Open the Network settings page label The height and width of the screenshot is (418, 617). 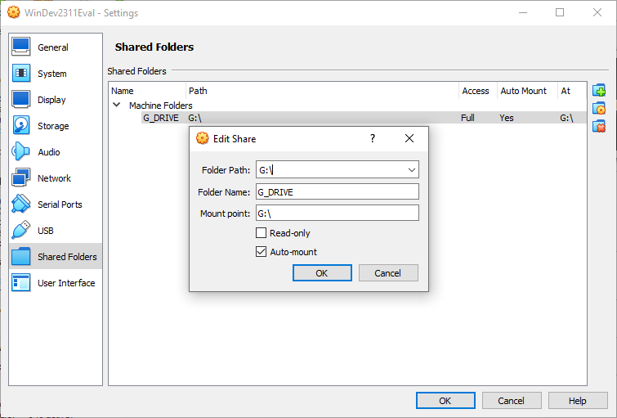(x=54, y=178)
